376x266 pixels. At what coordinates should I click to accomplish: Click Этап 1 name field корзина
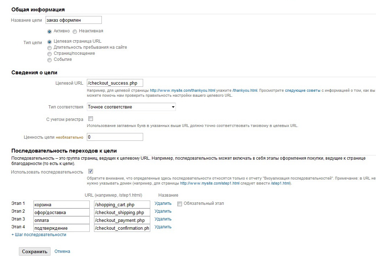[61, 205]
